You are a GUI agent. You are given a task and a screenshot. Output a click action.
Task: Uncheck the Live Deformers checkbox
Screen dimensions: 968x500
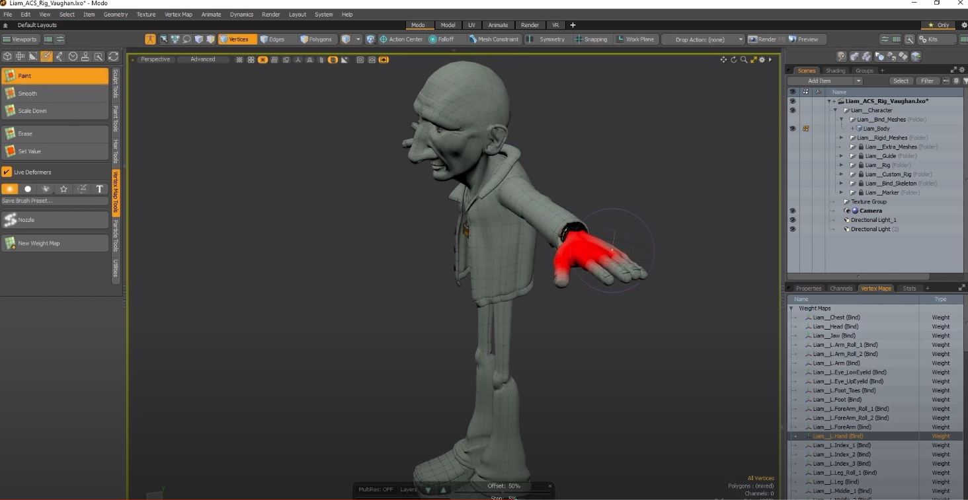(7, 172)
